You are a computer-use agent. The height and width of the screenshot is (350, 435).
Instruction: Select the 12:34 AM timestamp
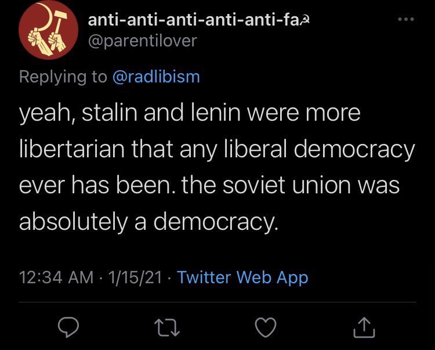[56, 277]
